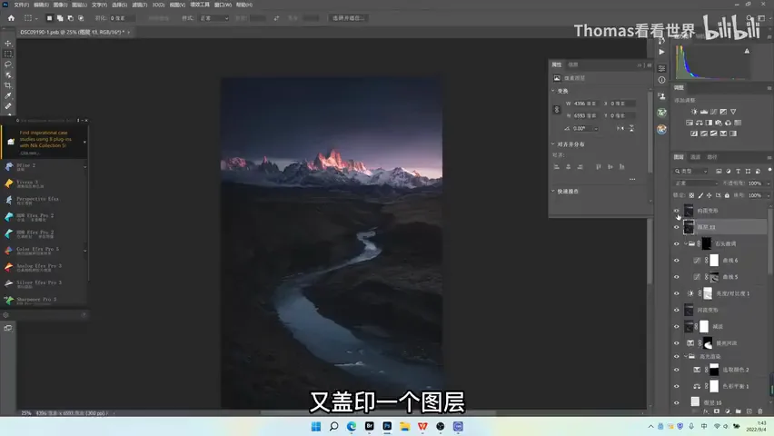Hide the 图层 13 layer
The height and width of the screenshot is (436, 774).
676,227
